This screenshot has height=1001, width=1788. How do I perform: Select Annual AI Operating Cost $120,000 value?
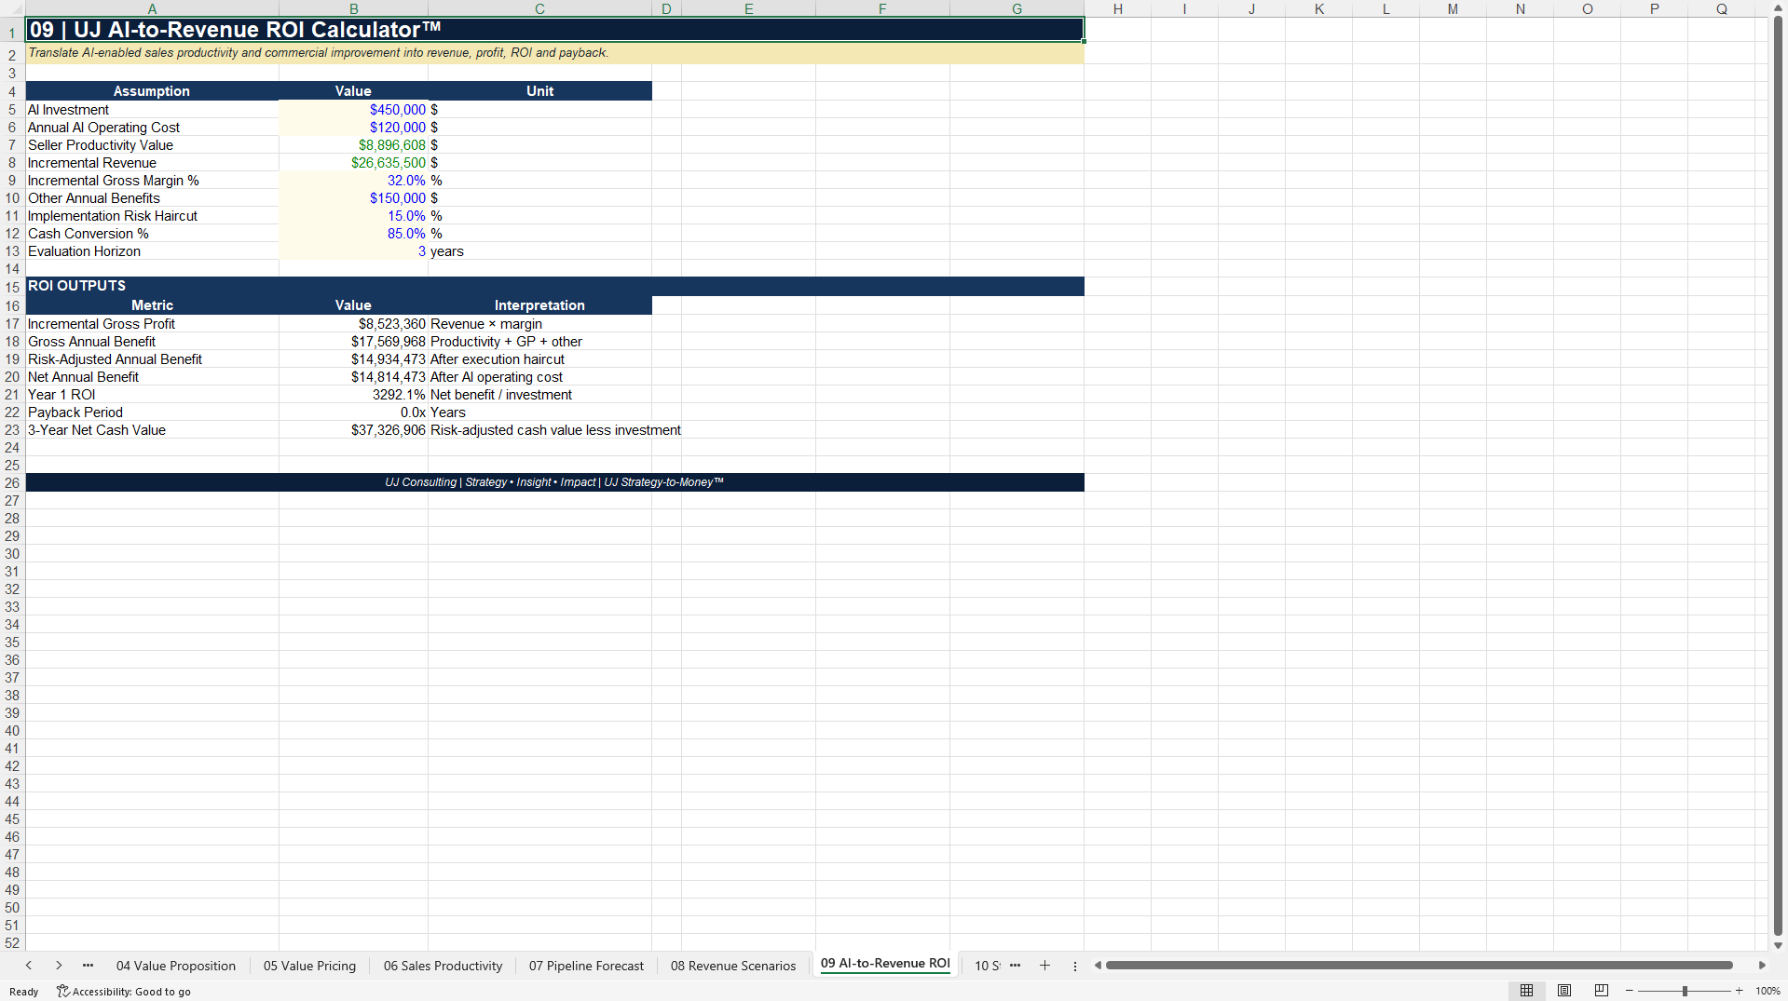point(353,128)
